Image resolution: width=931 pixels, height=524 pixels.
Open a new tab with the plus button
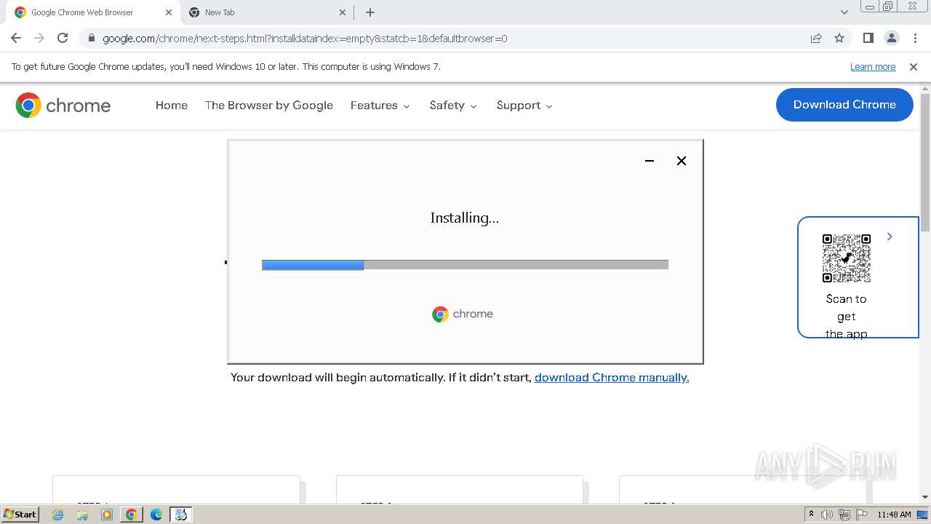370,12
